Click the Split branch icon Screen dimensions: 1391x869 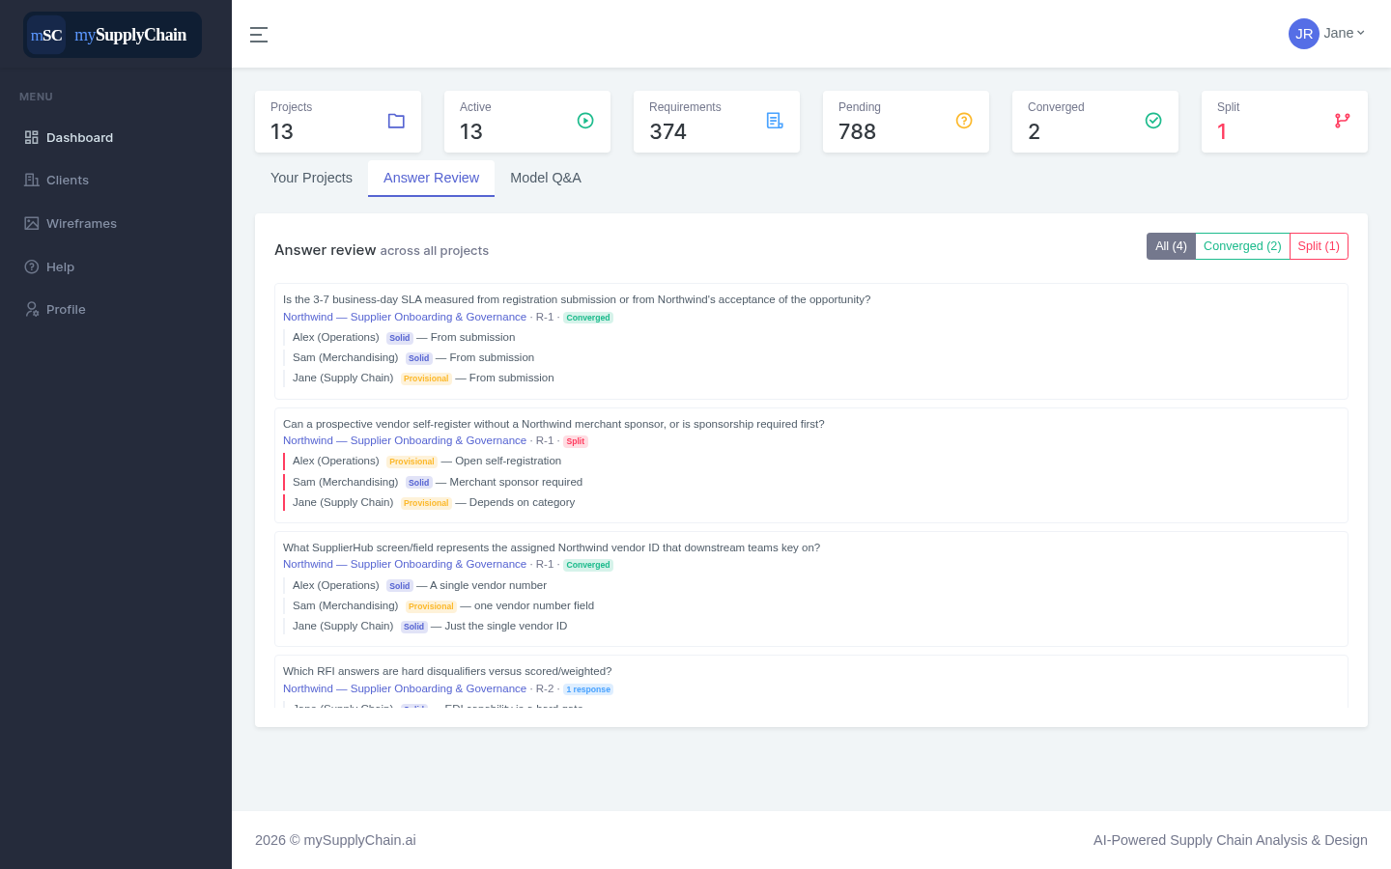[x=1343, y=121]
